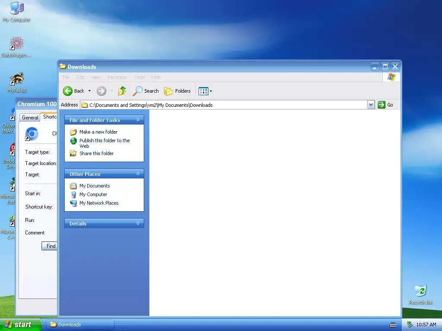Select the MyPal 68 desktop icon
The width and height of the screenshot is (442, 331).
coord(17,82)
